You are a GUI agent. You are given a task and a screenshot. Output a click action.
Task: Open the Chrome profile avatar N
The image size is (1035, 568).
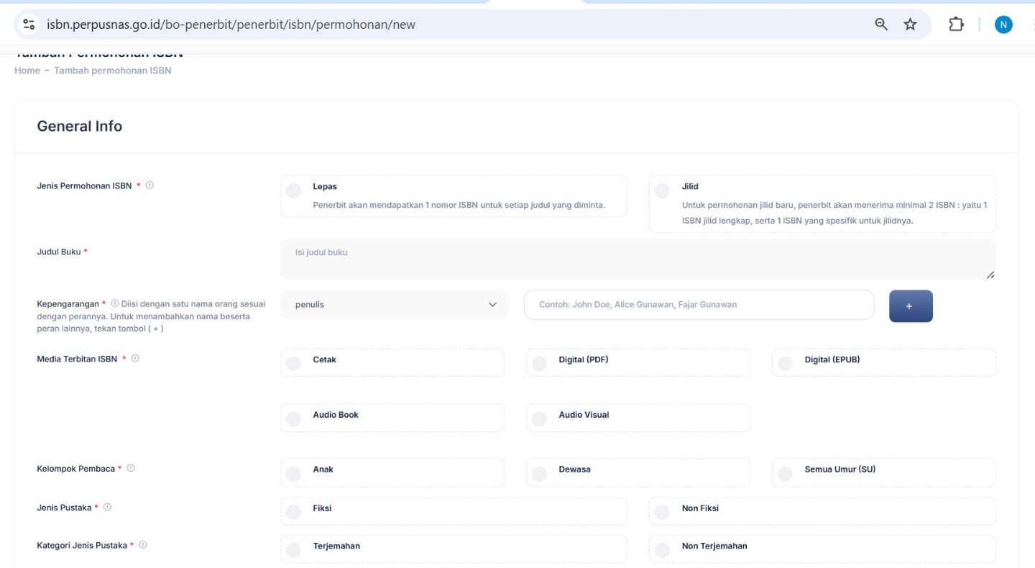1003,24
